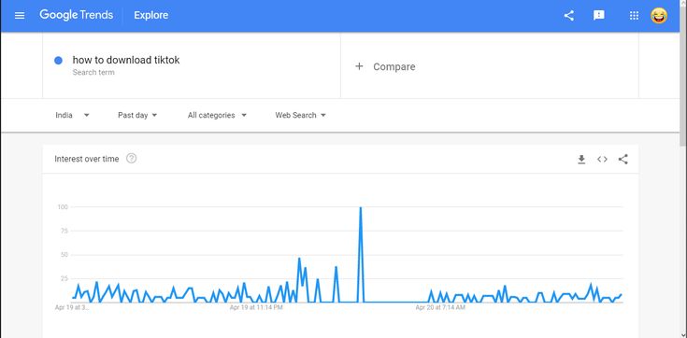Viewport: 687px width, 338px height.
Task: Share the Interest over time chart
Action: click(x=623, y=160)
